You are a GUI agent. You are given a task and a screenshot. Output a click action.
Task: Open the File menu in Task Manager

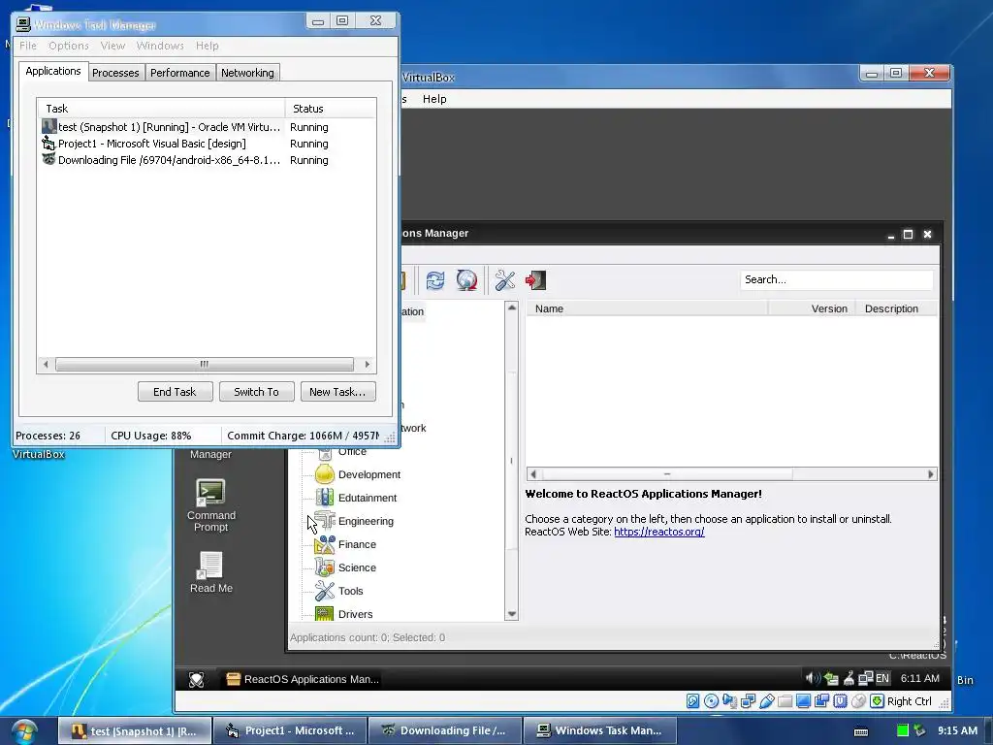pos(28,46)
